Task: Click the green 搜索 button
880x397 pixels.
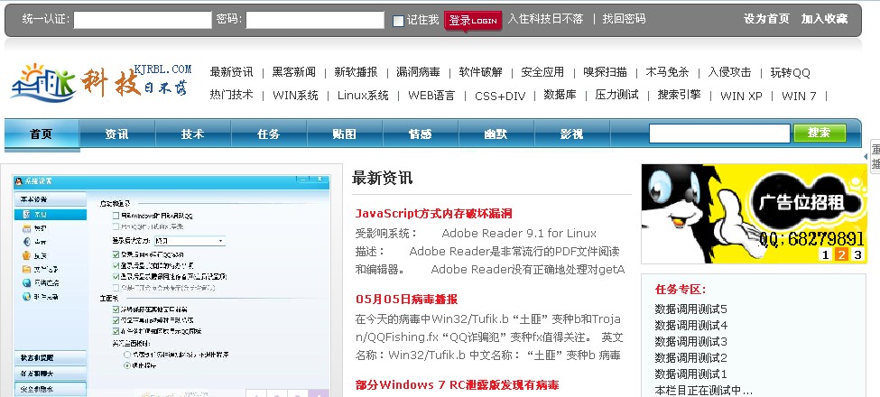Action: (x=820, y=133)
